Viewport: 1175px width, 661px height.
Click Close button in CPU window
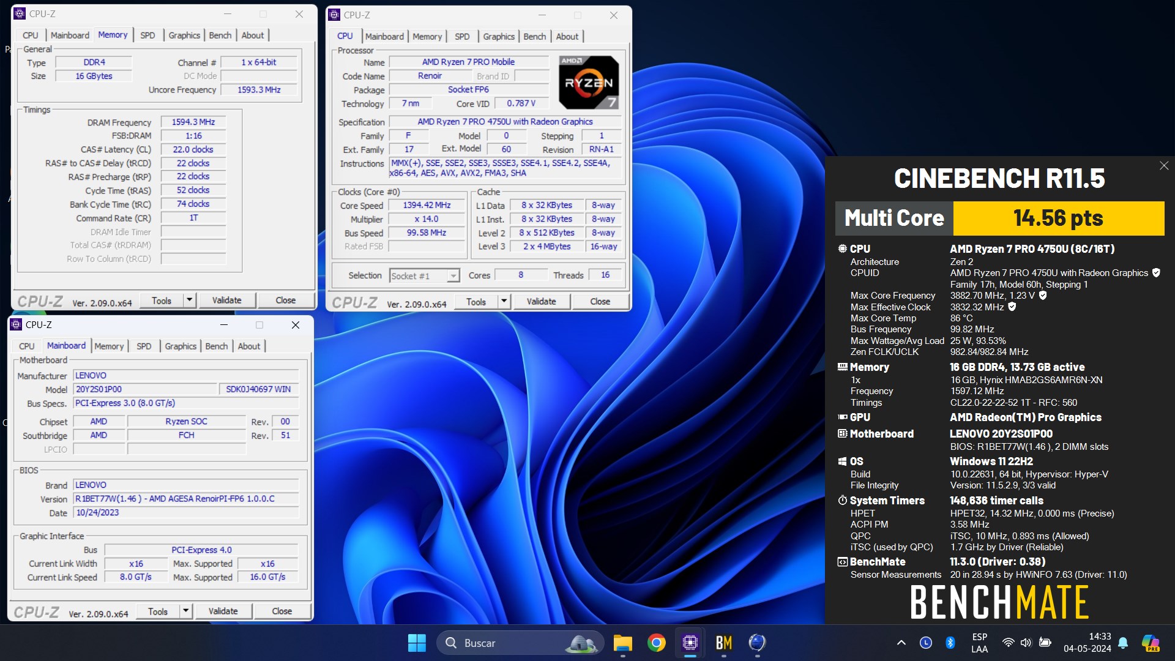(x=600, y=301)
